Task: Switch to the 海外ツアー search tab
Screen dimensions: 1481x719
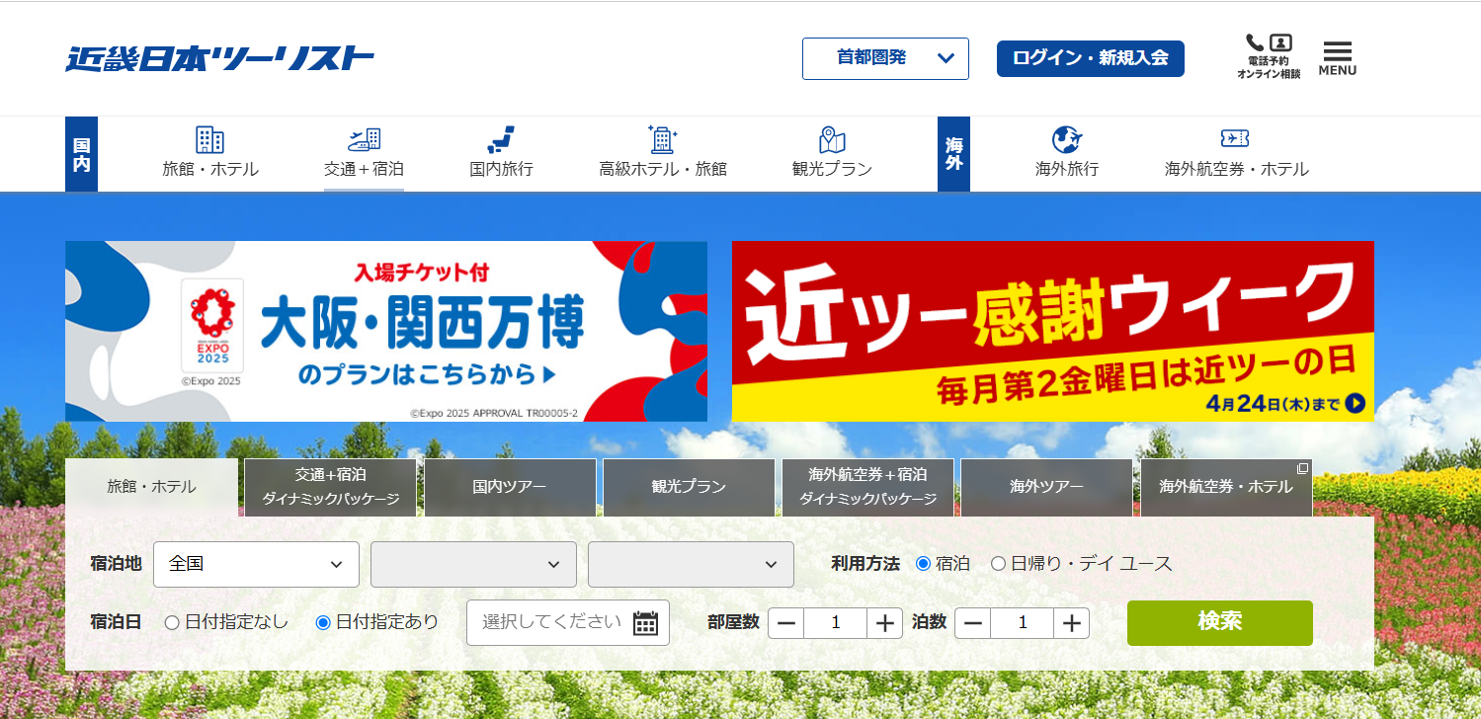Action: [x=1046, y=487]
